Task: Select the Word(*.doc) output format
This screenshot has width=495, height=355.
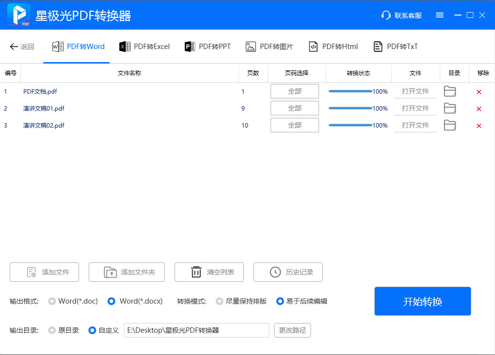Action: click(x=52, y=301)
